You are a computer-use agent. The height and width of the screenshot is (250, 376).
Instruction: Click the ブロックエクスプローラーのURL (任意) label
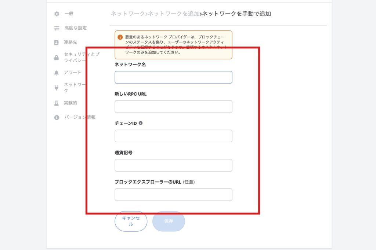point(155,182)
